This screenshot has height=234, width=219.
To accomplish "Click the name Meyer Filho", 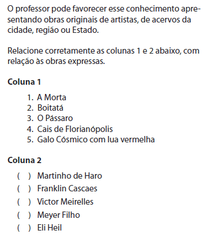I will (x=59, y=215).
